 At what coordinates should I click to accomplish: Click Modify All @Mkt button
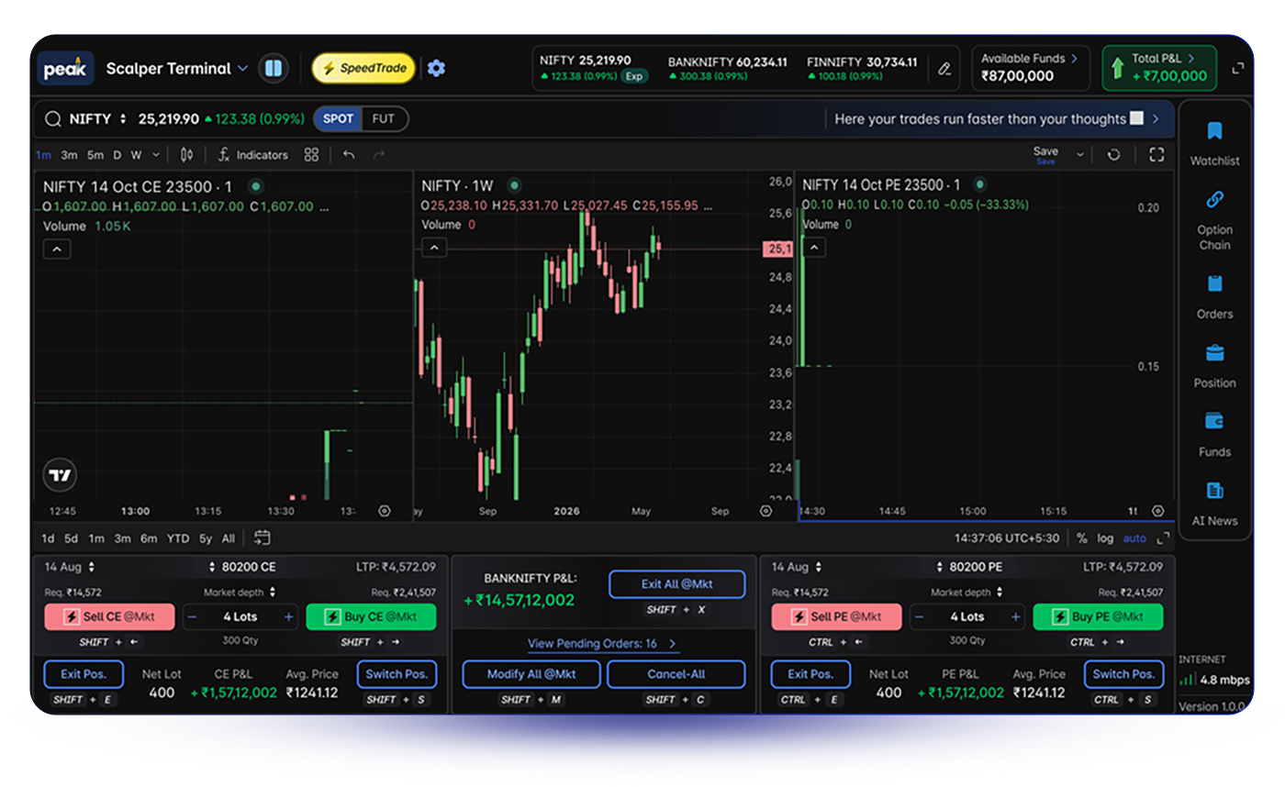click(x=531, y=674)
